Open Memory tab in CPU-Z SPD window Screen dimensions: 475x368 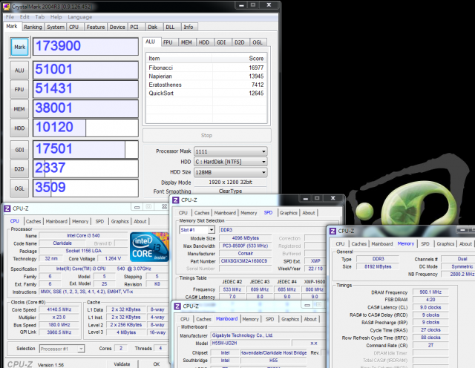(x=249, y=213)
